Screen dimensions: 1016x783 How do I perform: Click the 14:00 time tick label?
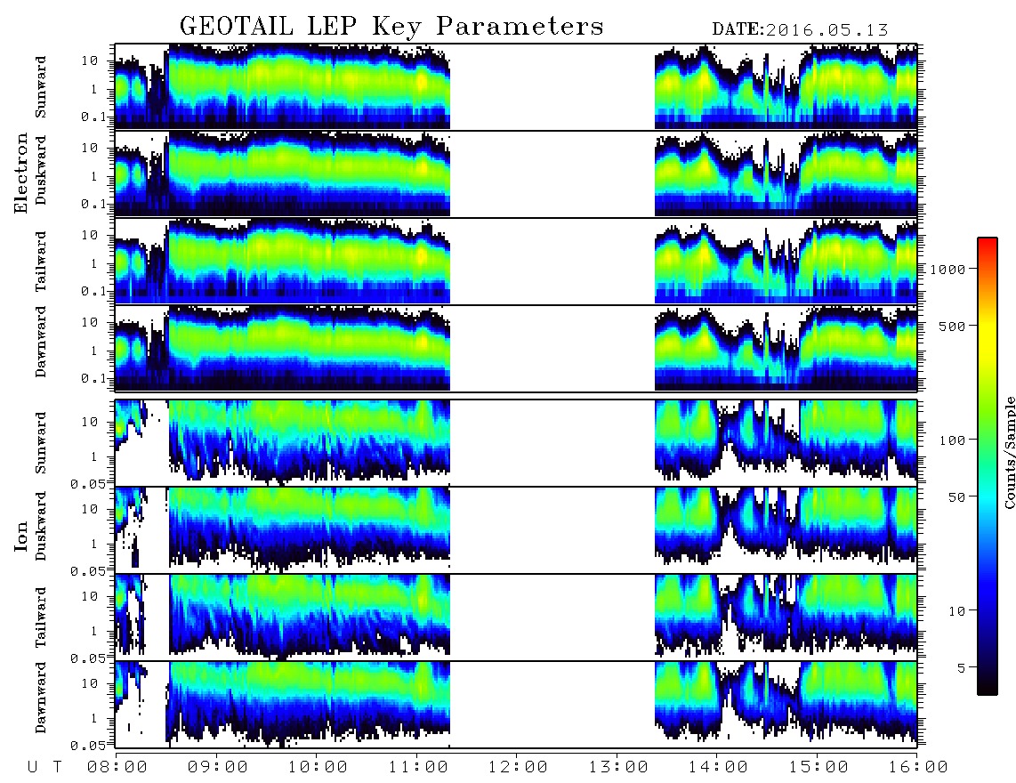coord(719,768)
